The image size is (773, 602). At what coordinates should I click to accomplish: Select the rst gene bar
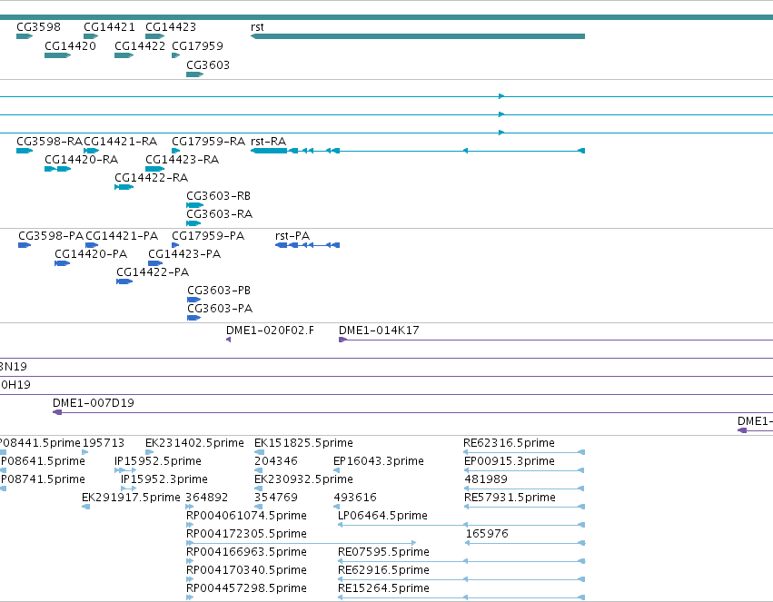(x=418, y=36)
